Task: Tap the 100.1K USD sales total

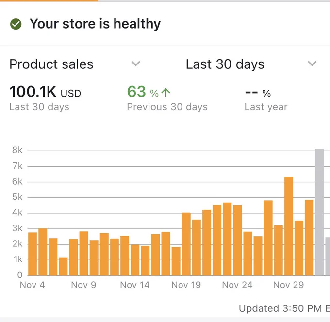Action: pyautogui.click(x=45, y=92)
